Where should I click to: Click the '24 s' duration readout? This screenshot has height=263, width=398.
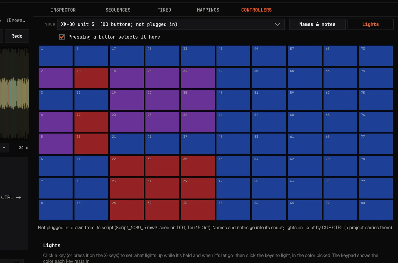click(x=24, y=147)
